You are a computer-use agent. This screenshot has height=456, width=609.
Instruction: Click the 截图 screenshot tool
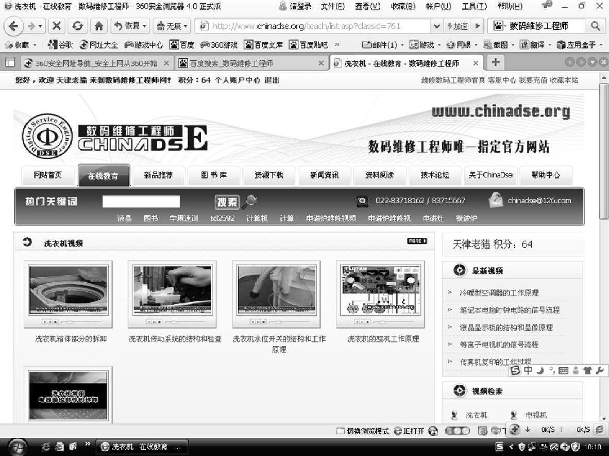tap(496, 45)
